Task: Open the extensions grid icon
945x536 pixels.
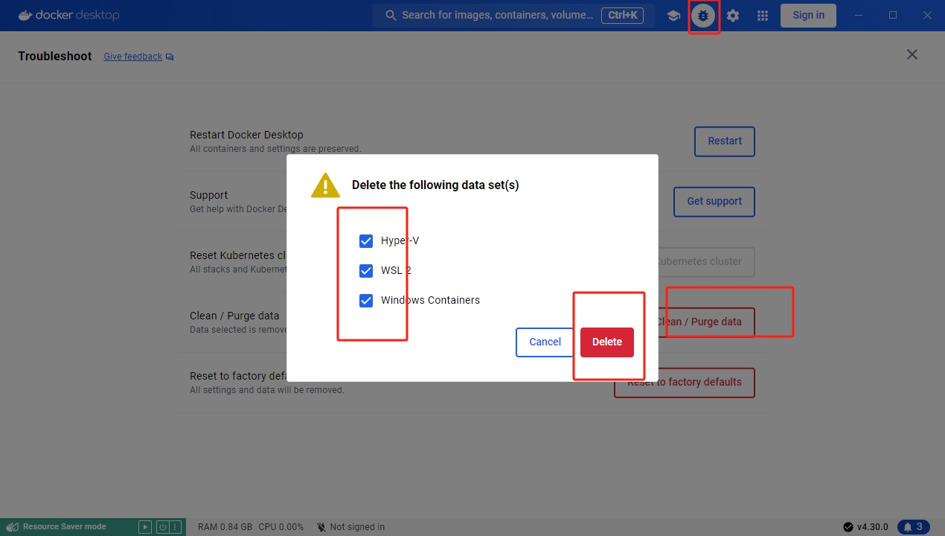Action: coord(763,16)
